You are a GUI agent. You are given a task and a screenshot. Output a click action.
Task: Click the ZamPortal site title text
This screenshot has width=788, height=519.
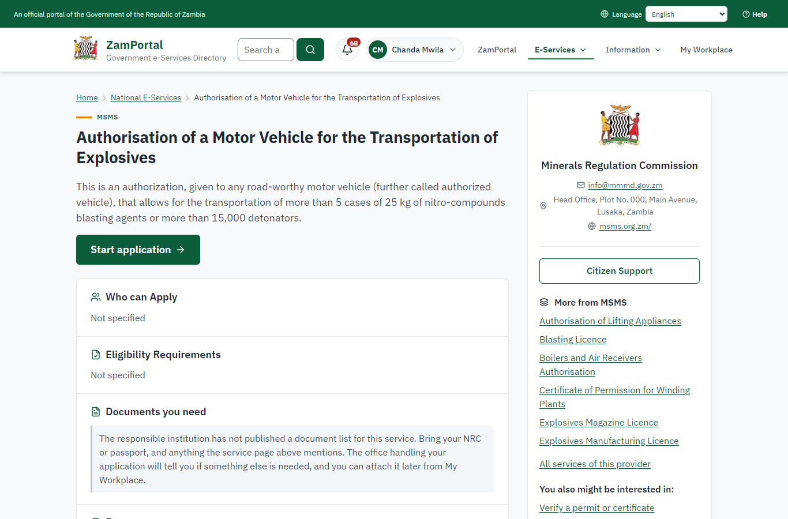[x=134, y=45]
